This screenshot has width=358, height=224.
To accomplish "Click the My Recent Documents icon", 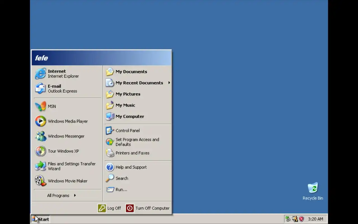I will (110, 83).
